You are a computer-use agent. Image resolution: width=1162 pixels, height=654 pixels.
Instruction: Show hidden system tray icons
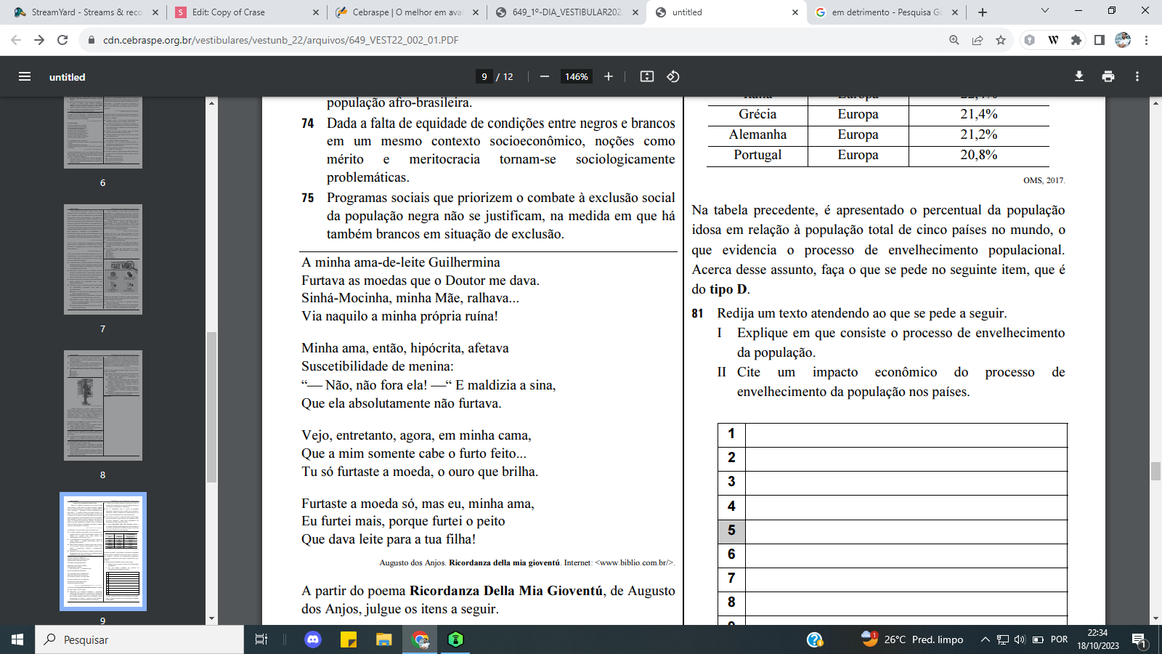pos(985,639)
